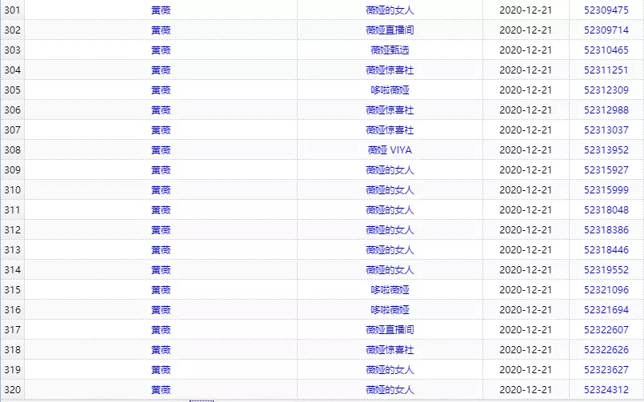Select registration number 52318446
This screenshot has height=402, width=644.
pyautogui.click(x=606, y=250)
